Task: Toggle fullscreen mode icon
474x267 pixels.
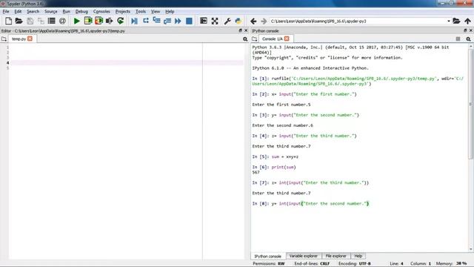Action: (215, 21)
